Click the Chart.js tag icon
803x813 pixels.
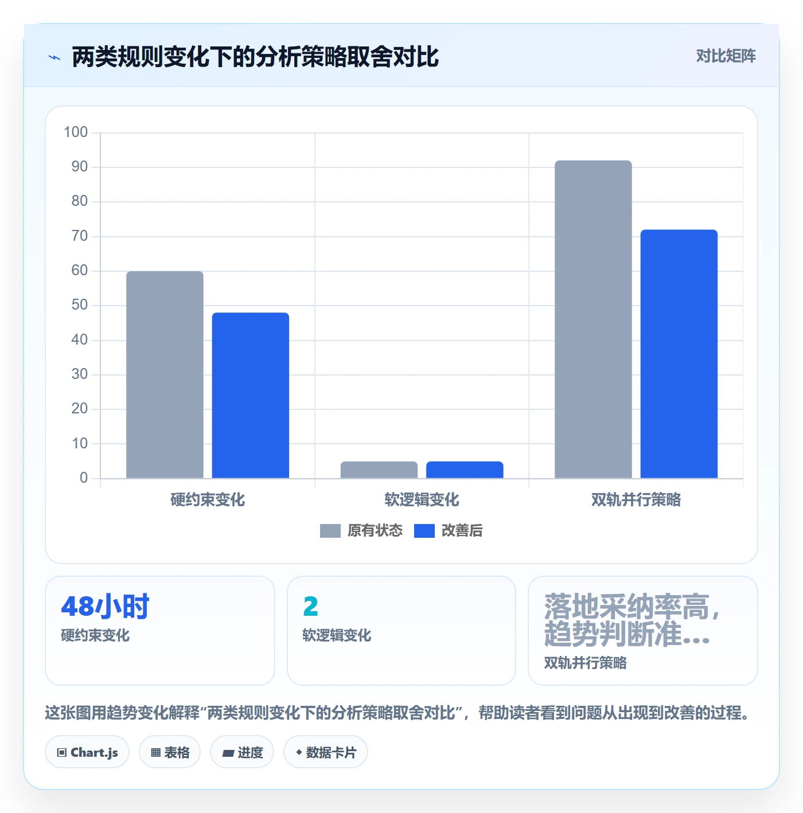point(62,753)
